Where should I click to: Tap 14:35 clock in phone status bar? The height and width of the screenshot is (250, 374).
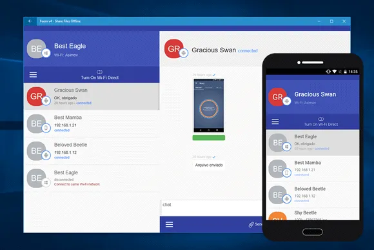(x=353, y=72)
